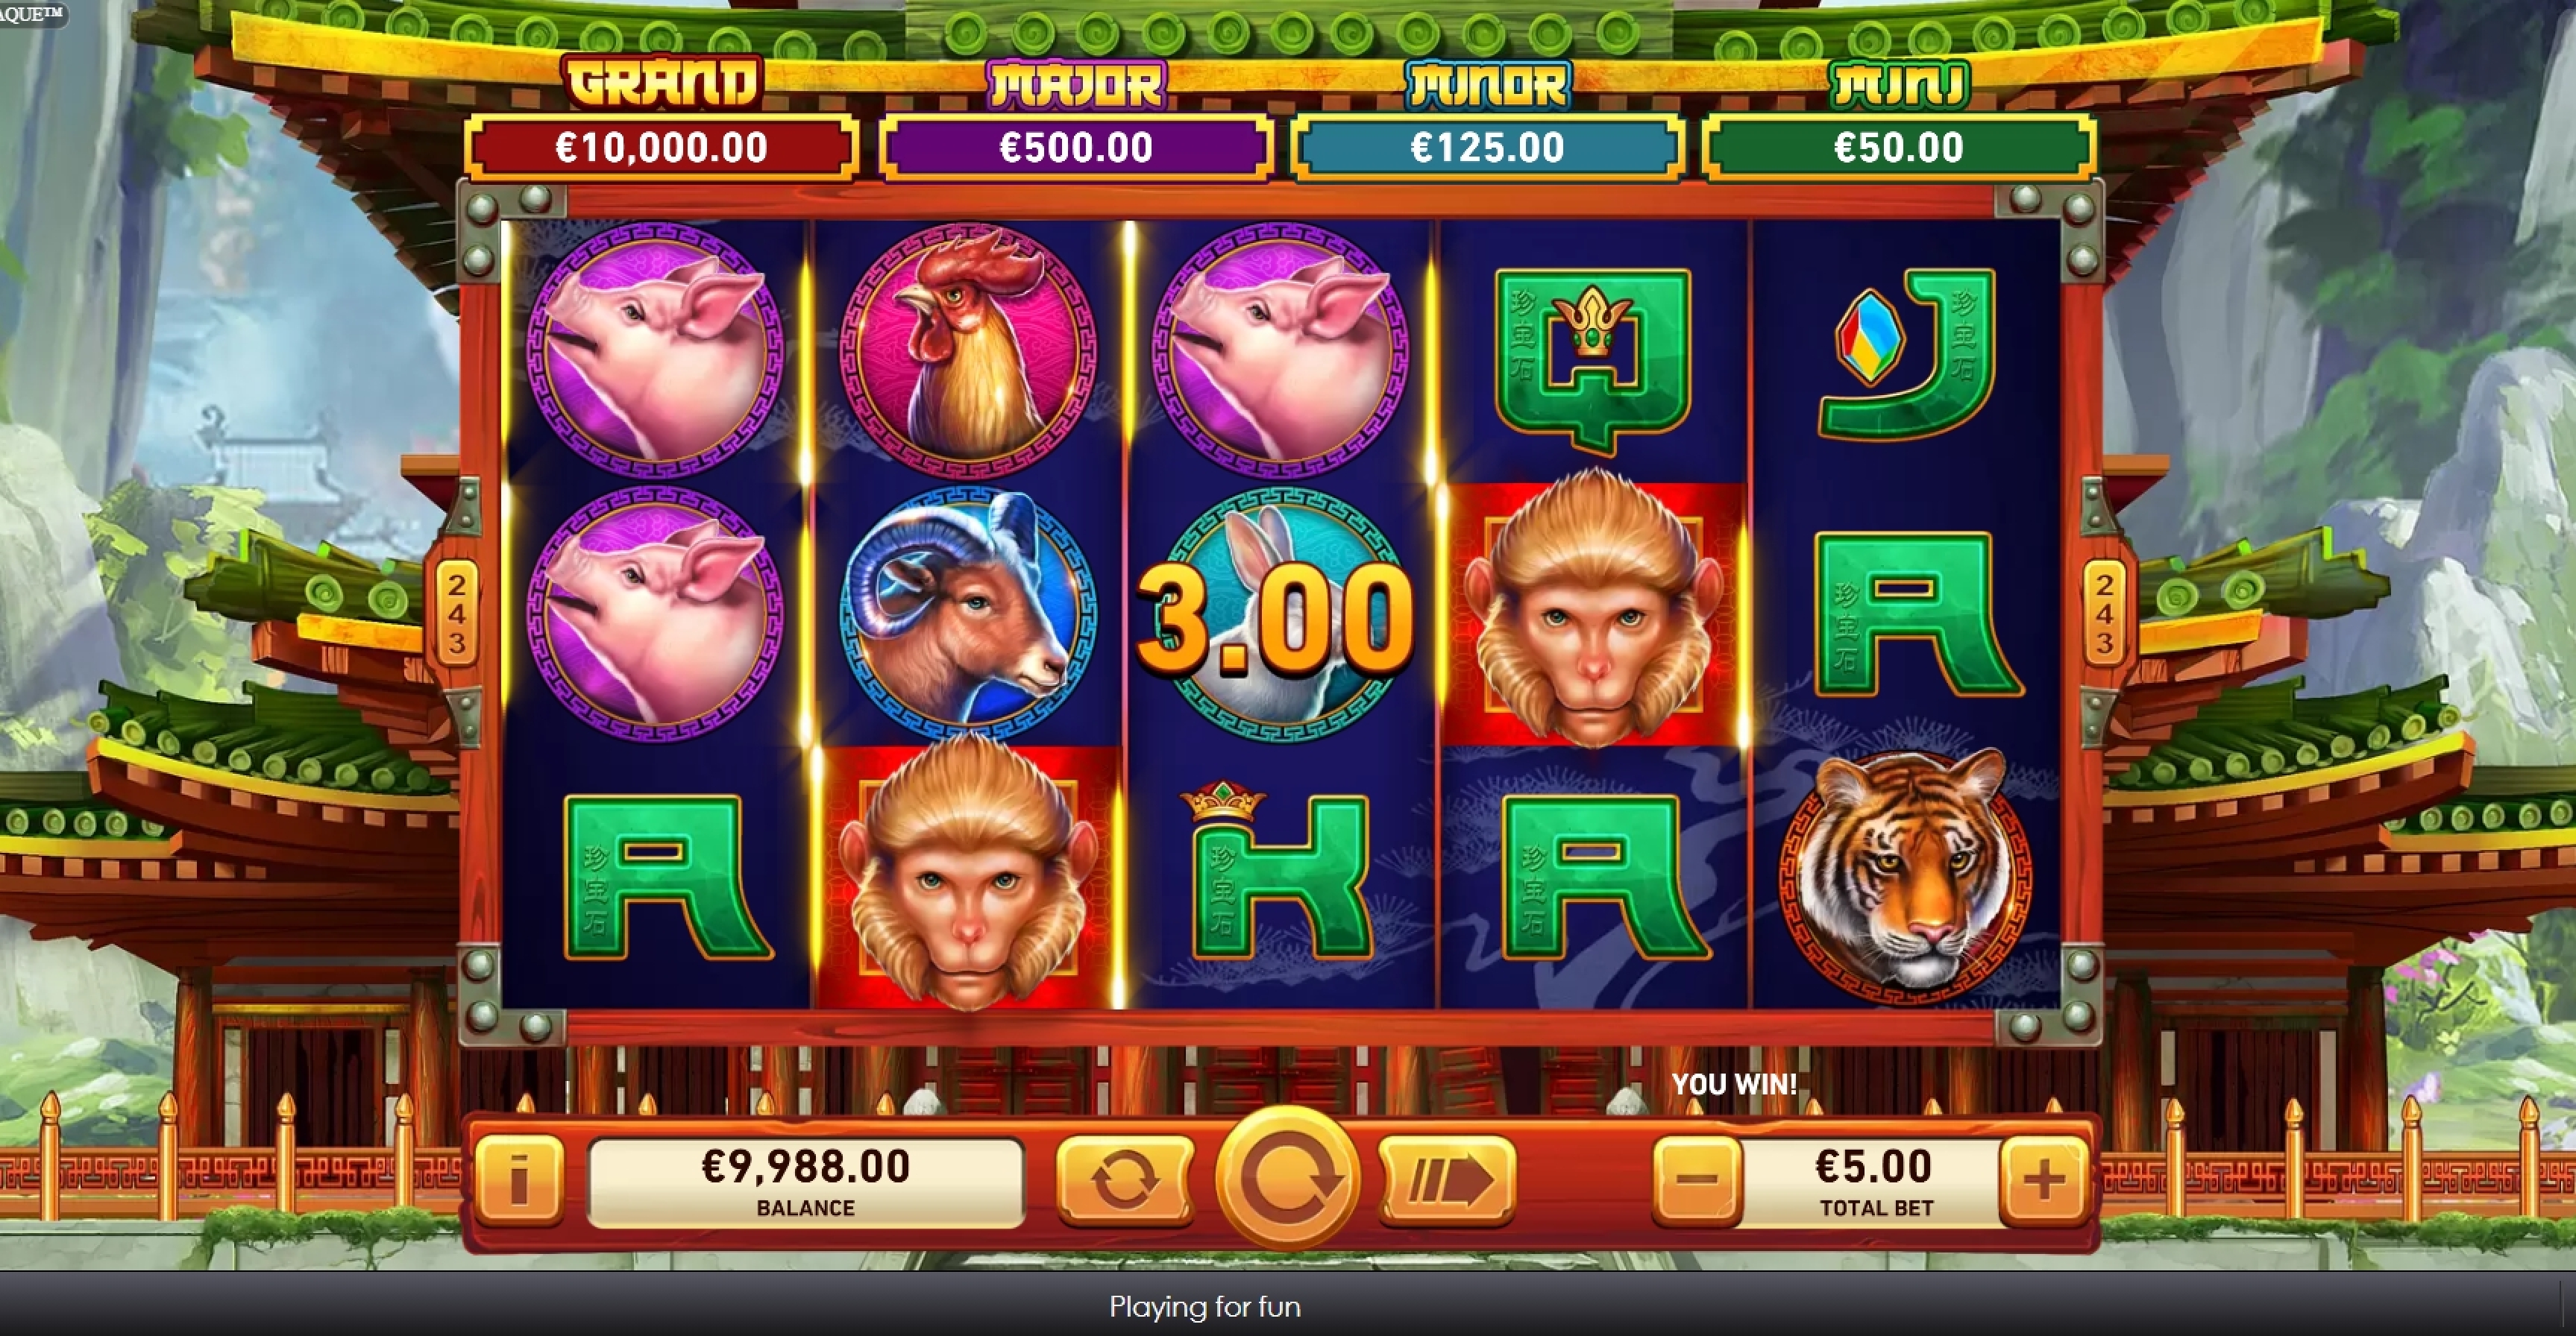Click the rooster symbol on reel two
This screenshot has width=2576, height=1336.
coord(967,347)
